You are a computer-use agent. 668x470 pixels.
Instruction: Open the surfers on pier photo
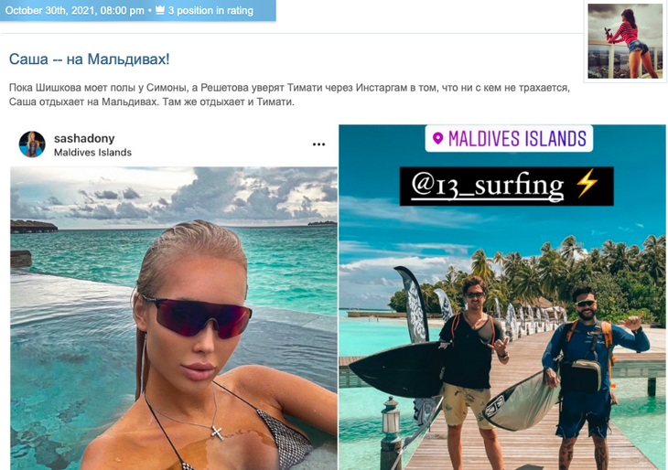(502, 297)
